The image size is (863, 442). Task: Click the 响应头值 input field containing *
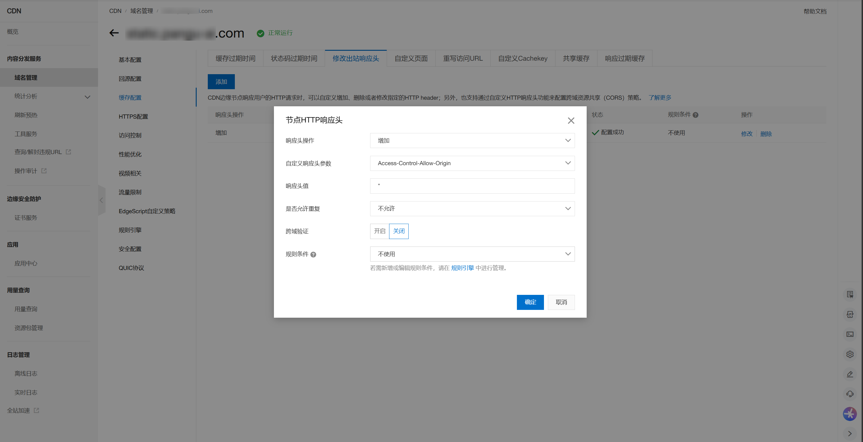pos(472,186)
